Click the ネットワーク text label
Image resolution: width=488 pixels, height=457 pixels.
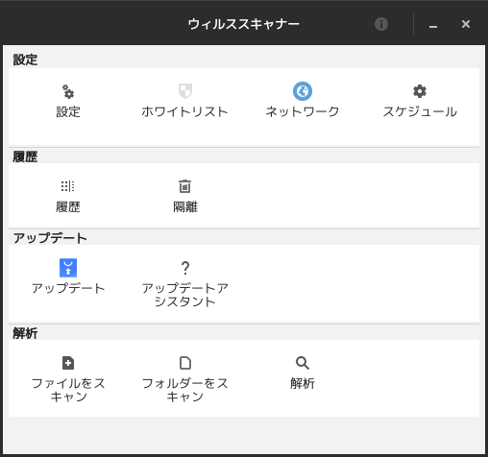[303, 111]
